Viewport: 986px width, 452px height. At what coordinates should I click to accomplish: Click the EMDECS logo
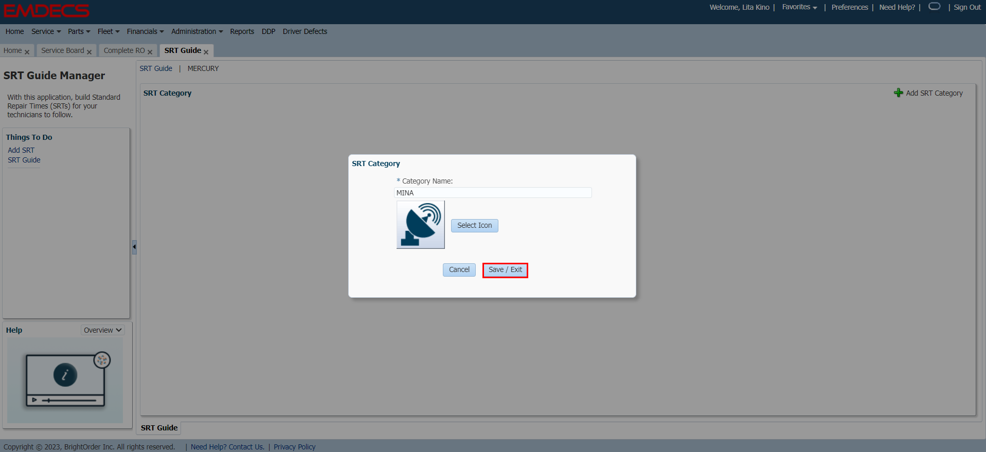tap(46, 11)
